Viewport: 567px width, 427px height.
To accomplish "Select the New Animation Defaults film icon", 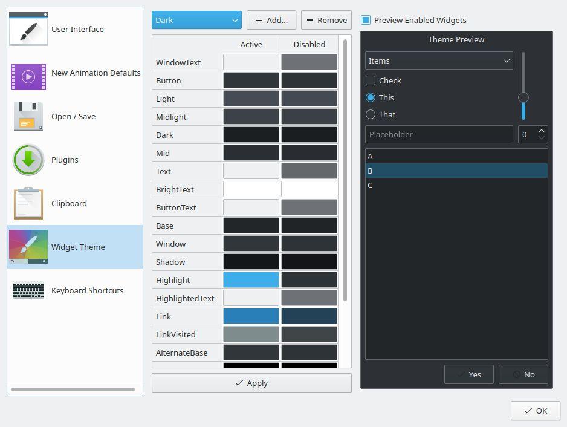I will point(28,77).
